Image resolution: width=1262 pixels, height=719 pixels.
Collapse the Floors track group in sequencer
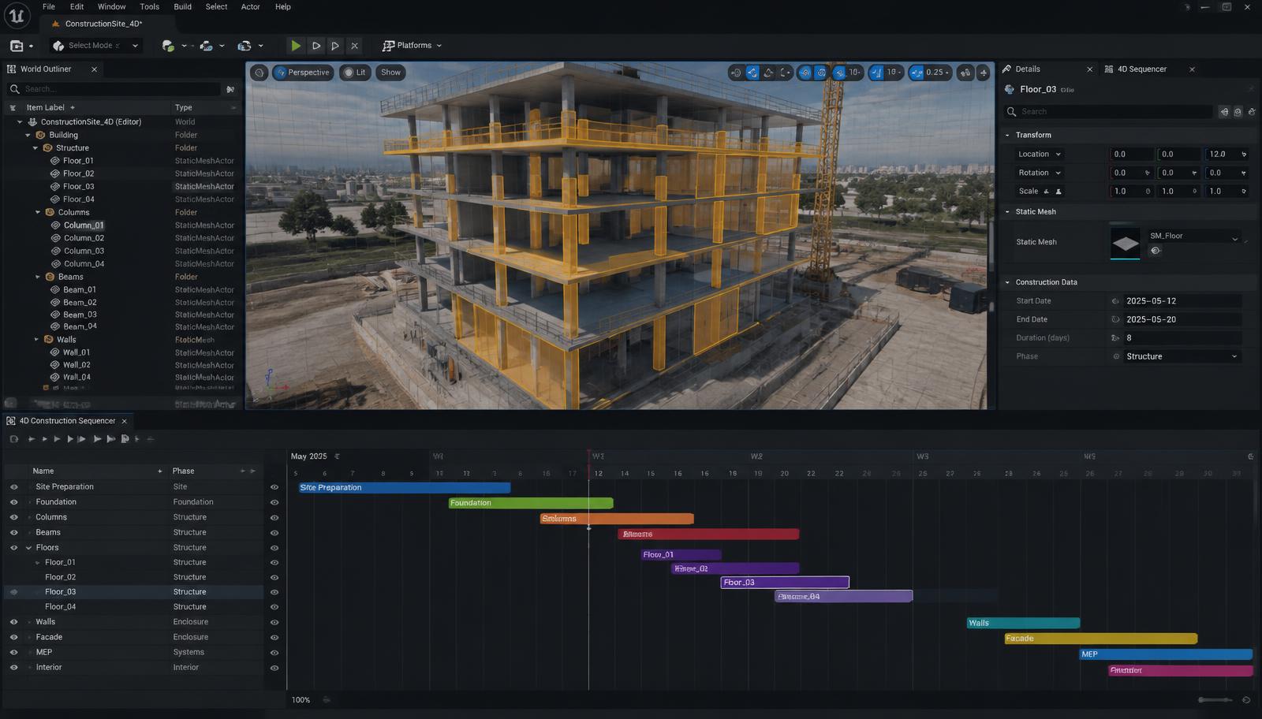pos(28,548)
